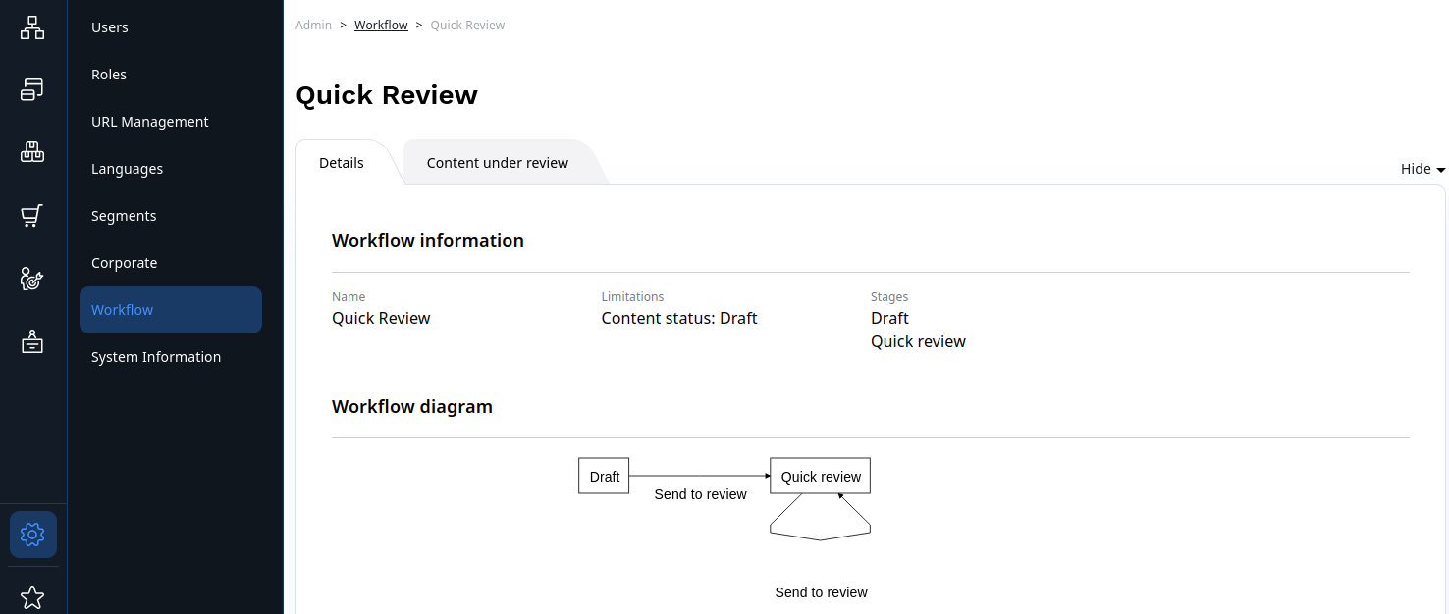Open the target personalization icon
Screen dimensions: 1449x614
pyautogui.click(x=32, y=280)
